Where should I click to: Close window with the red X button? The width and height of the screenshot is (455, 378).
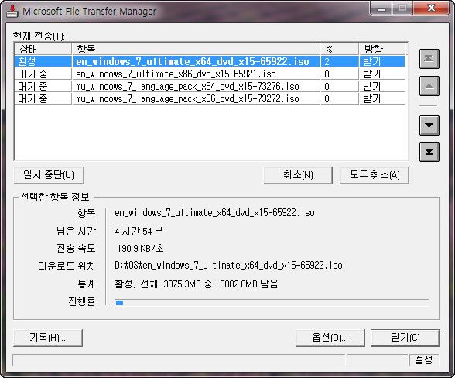coord(431,9)
